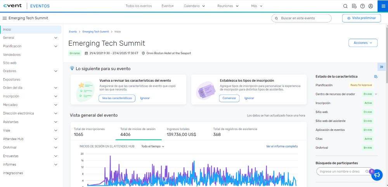Open the user profile account icon

(x=371, y=6)
